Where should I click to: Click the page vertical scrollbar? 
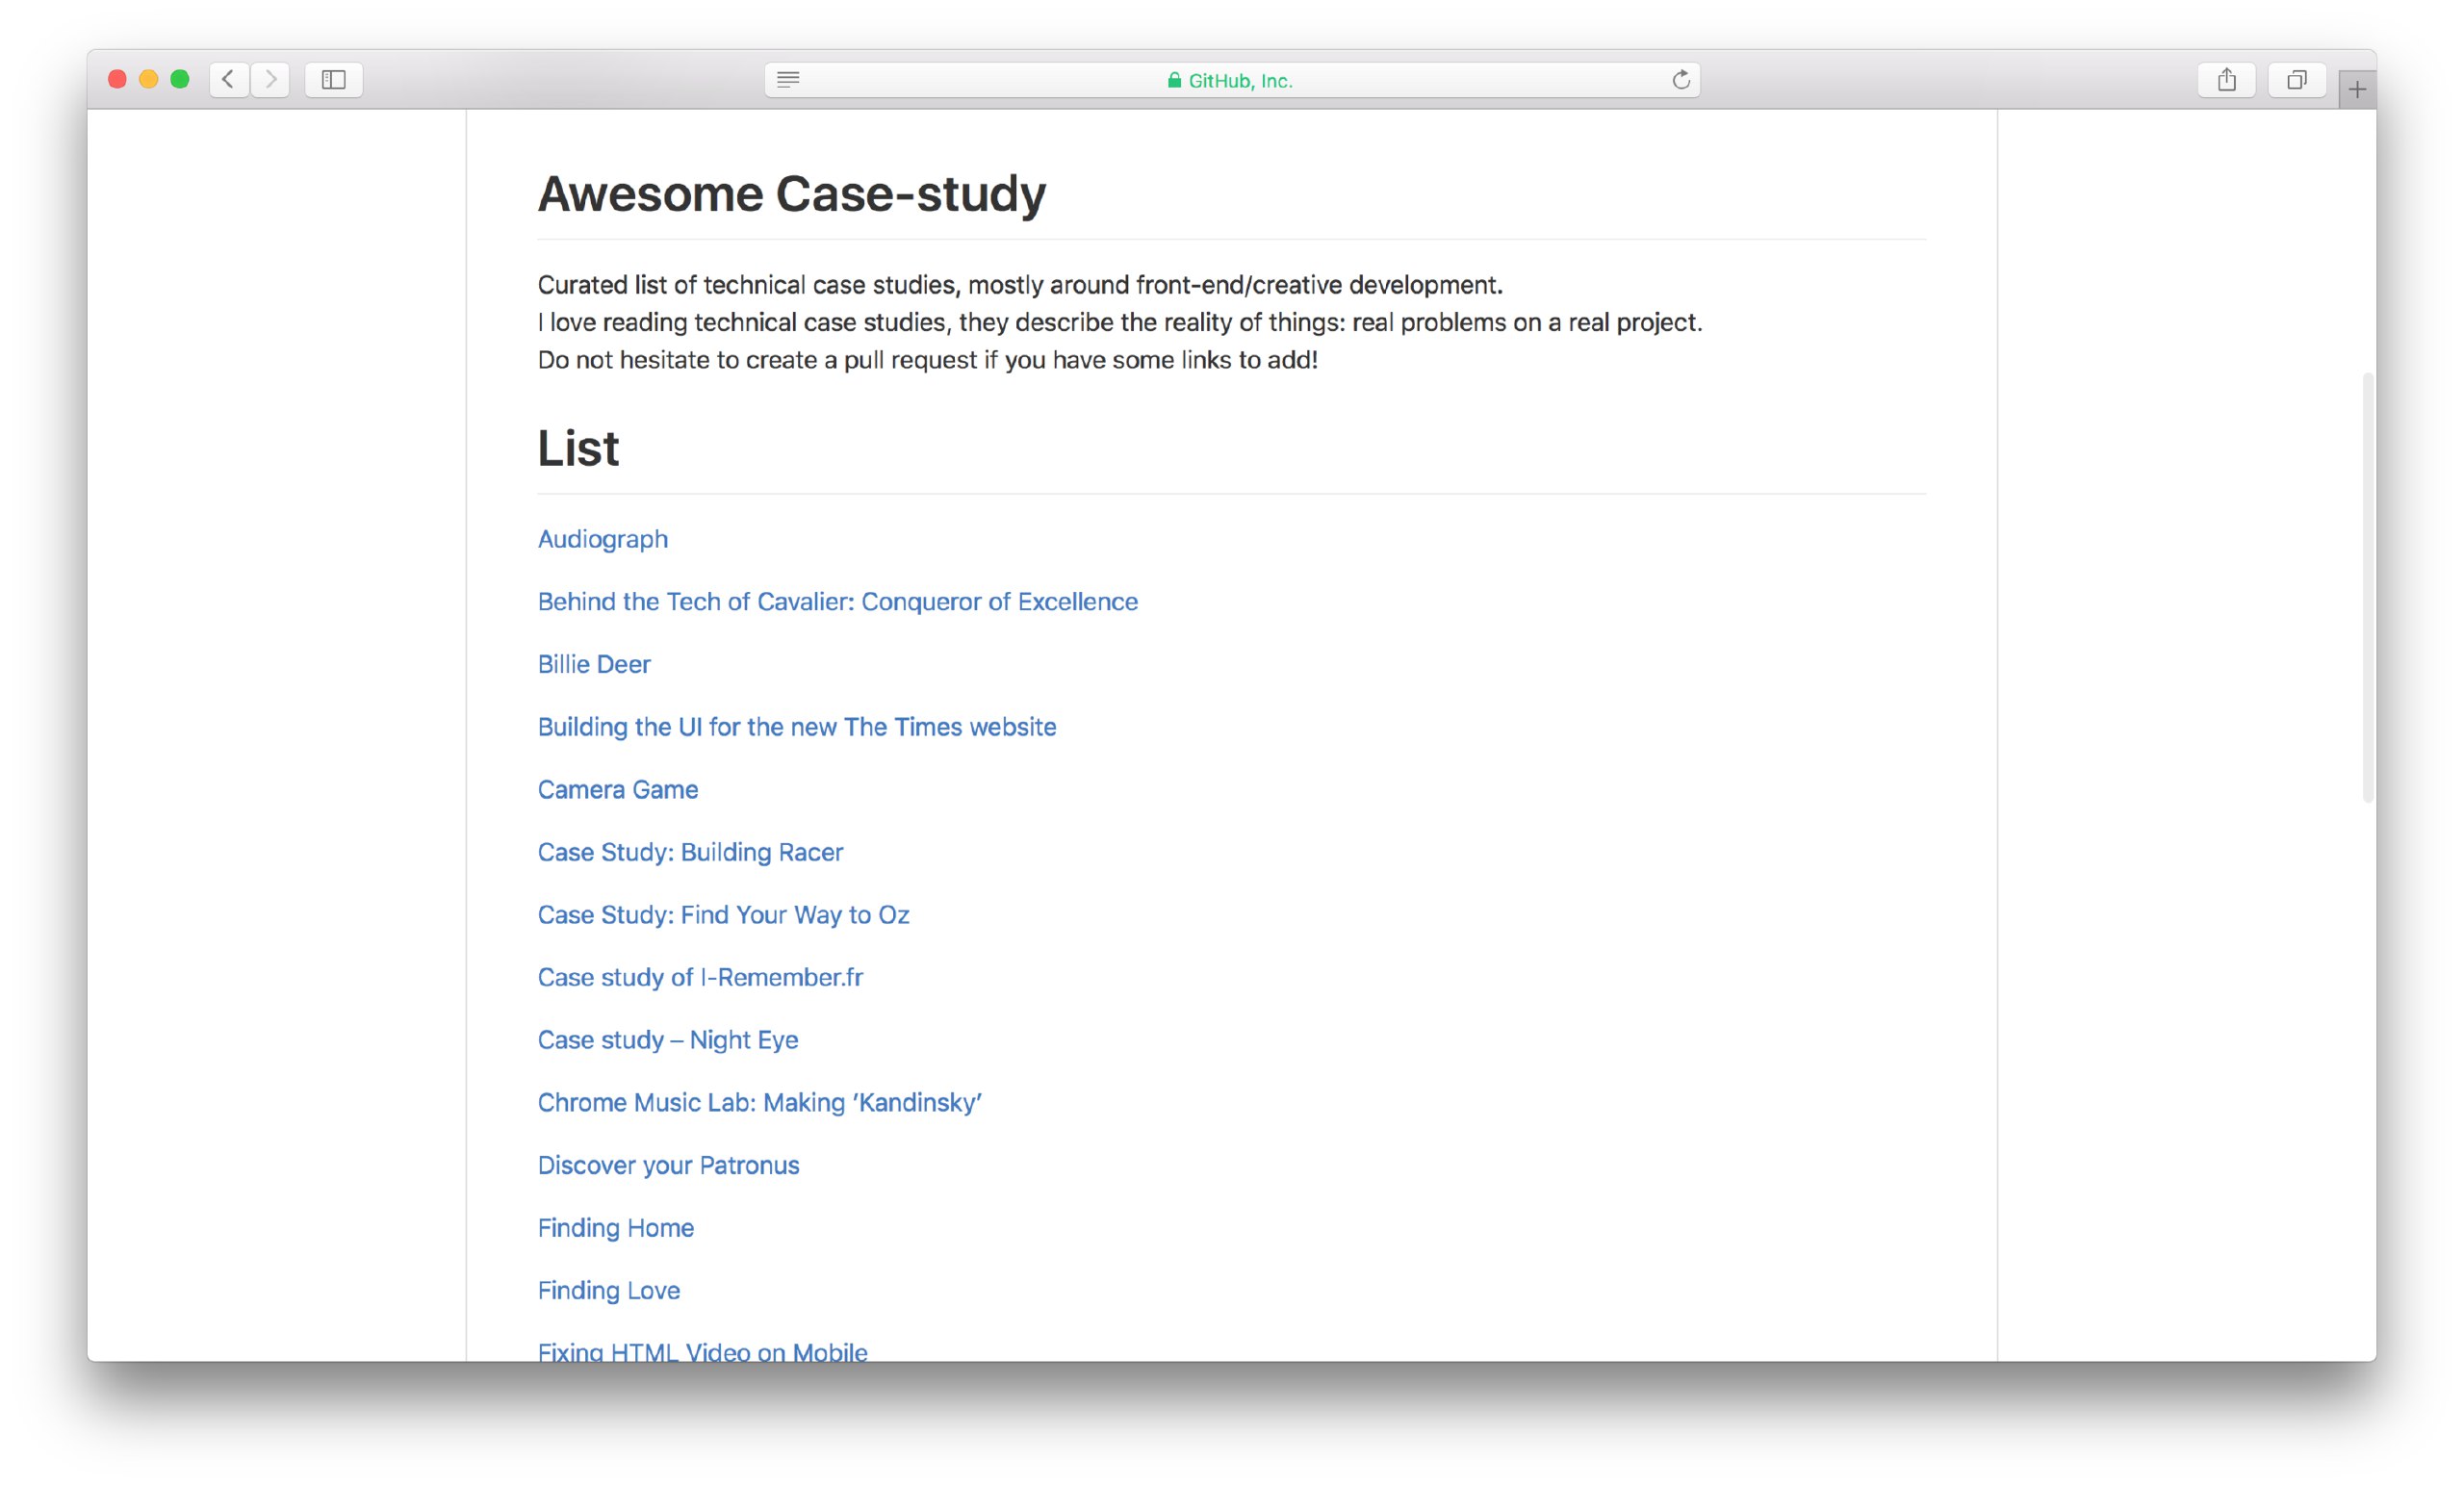coord(2367,587)
